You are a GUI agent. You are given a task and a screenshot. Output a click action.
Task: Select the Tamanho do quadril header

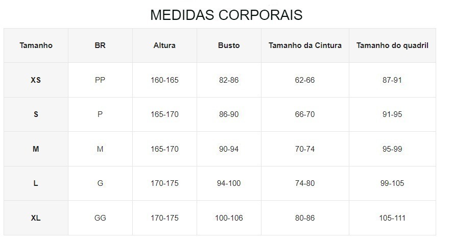[x=392, y=45]
